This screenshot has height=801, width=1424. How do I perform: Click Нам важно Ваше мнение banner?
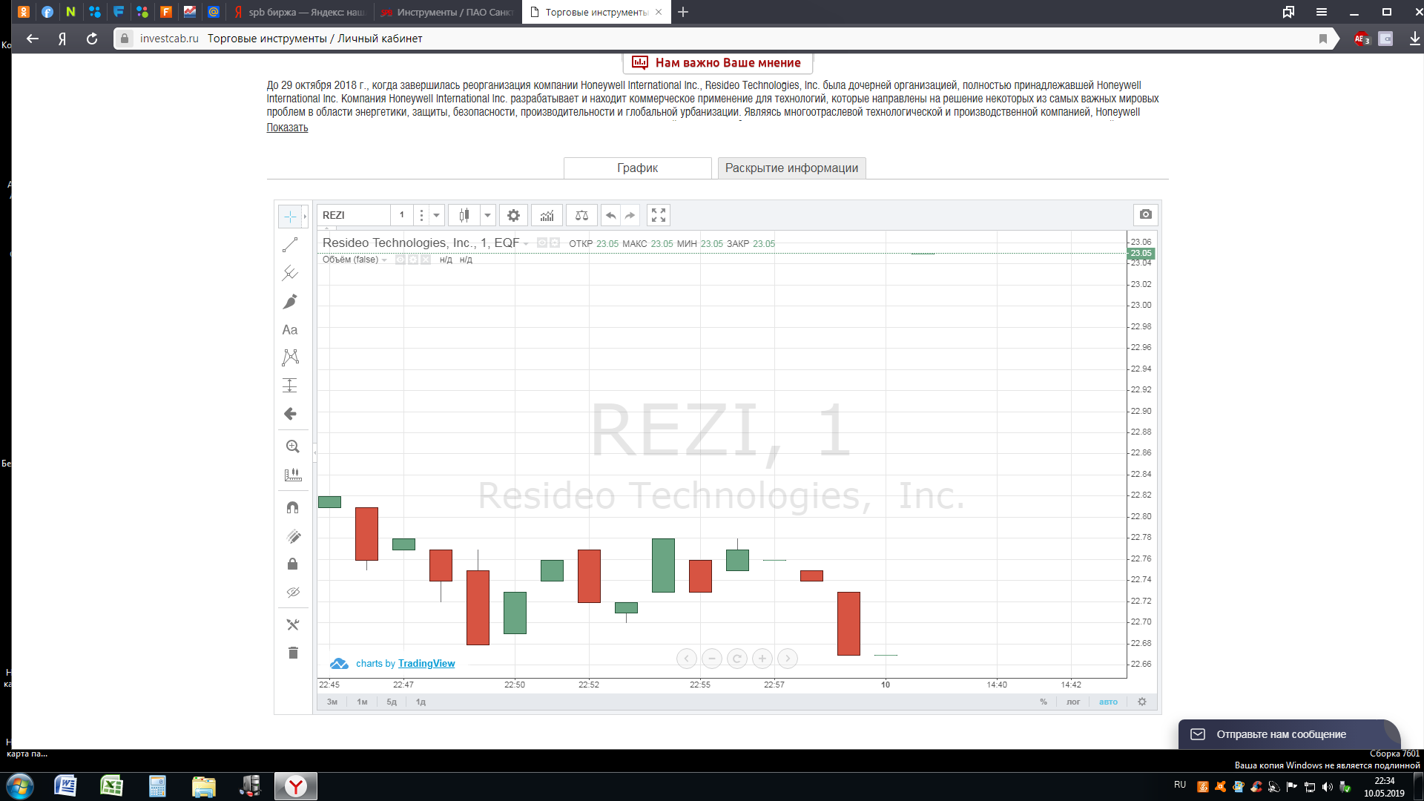click(x=717, y=63)
